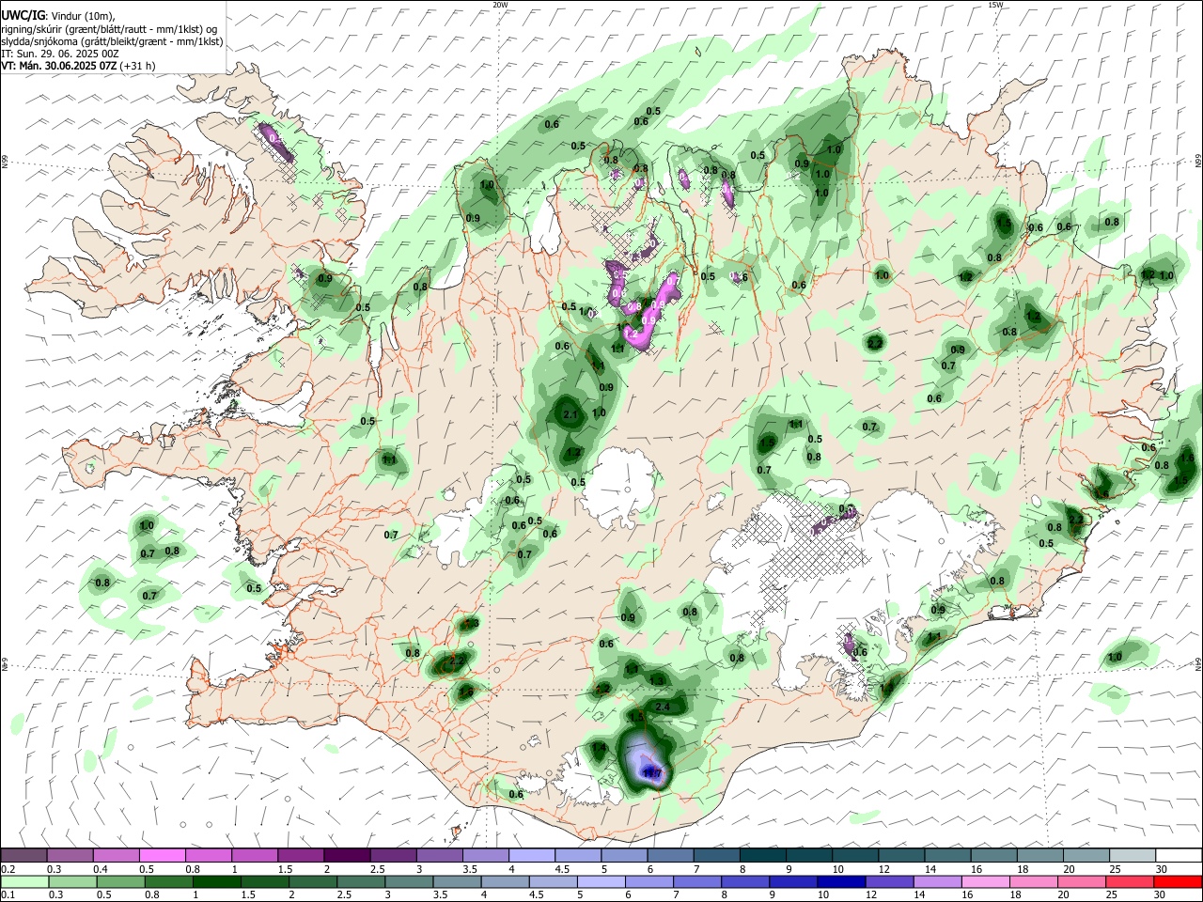The image size is (1203, 902).
Task: Click the dark teal 8 swatch in snow scale
Action: coord(762,855)
